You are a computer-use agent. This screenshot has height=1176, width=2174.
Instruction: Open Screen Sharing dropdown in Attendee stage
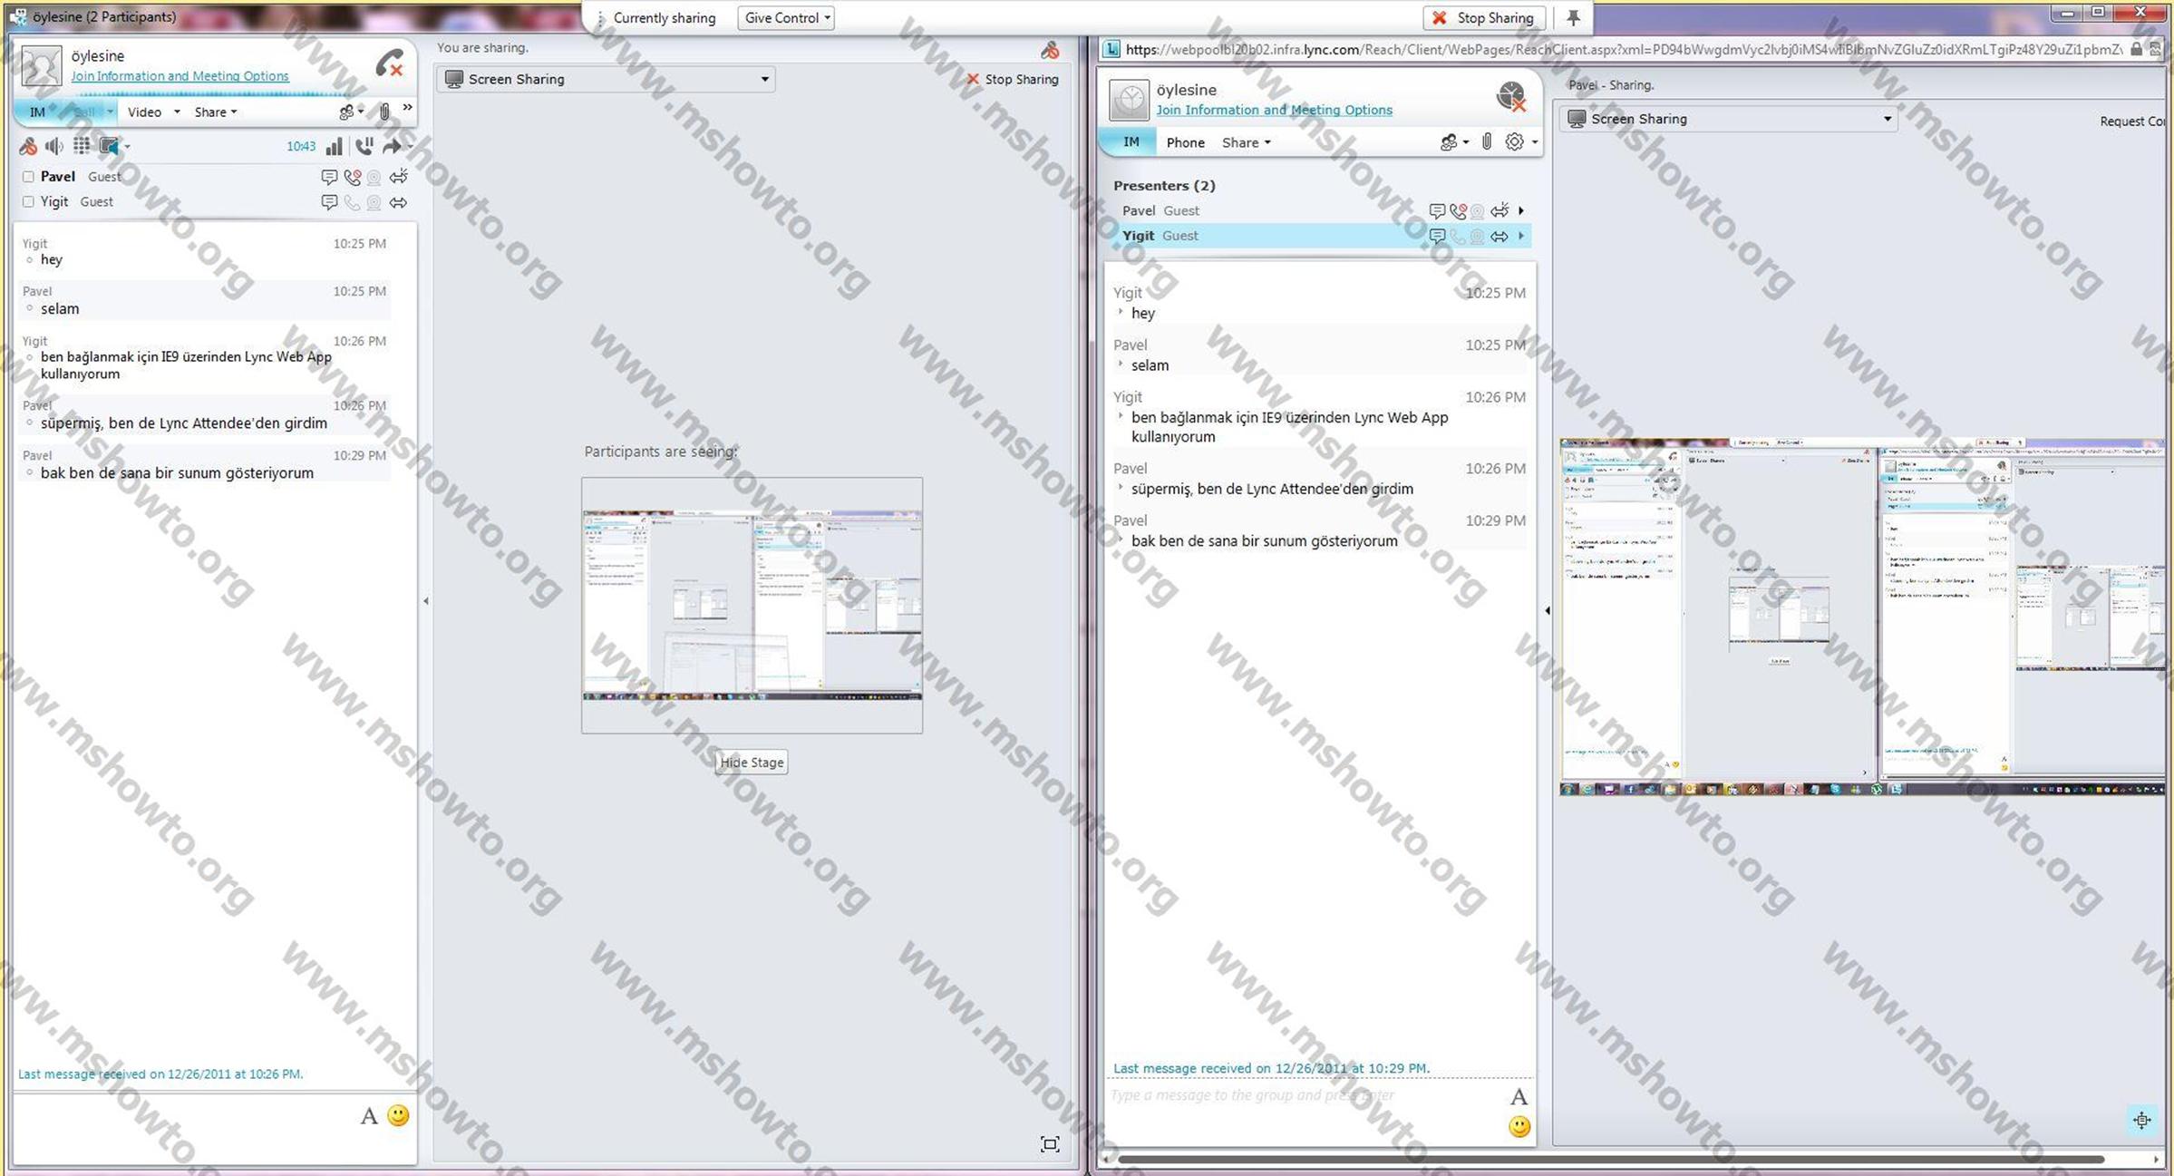point(607,79)
